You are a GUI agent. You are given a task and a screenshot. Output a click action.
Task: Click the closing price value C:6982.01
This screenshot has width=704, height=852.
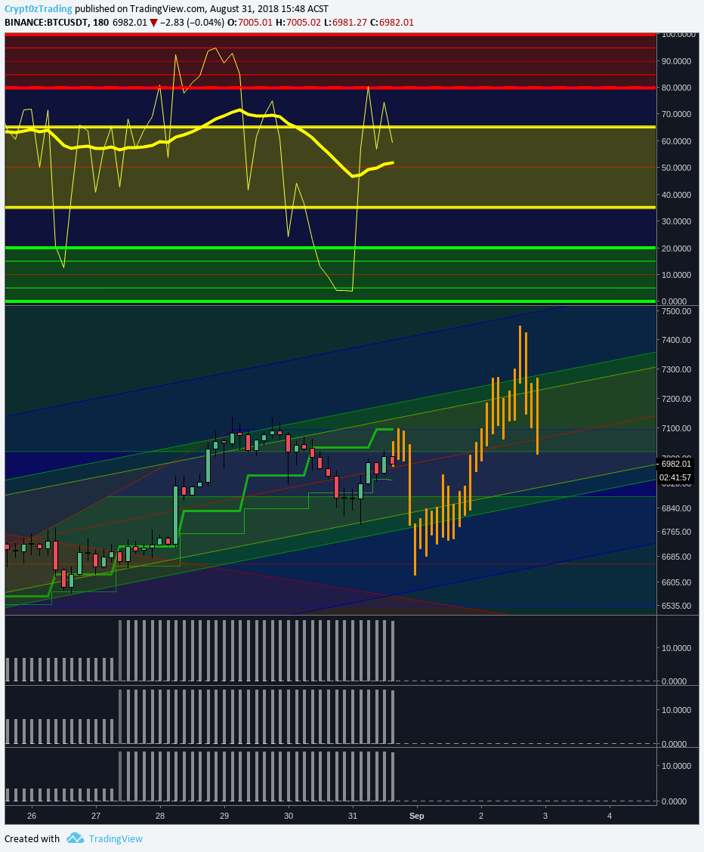pos(392,22)
